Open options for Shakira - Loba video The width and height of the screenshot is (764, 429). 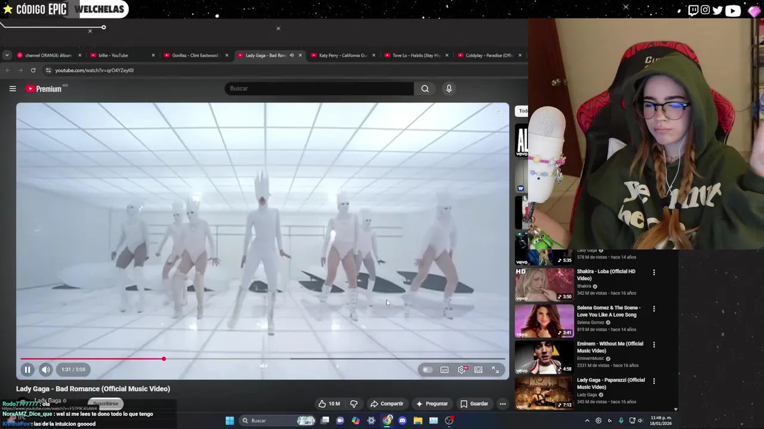pos(654,272)
